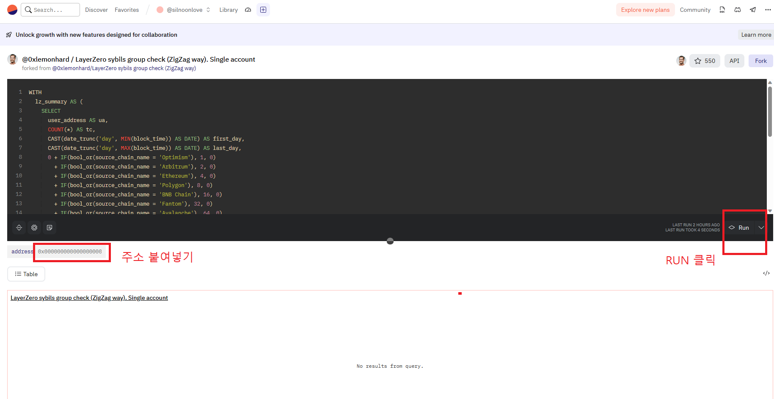Click the 'LAST RUN 2 HOURS AGO' status text

coord(696,225)
